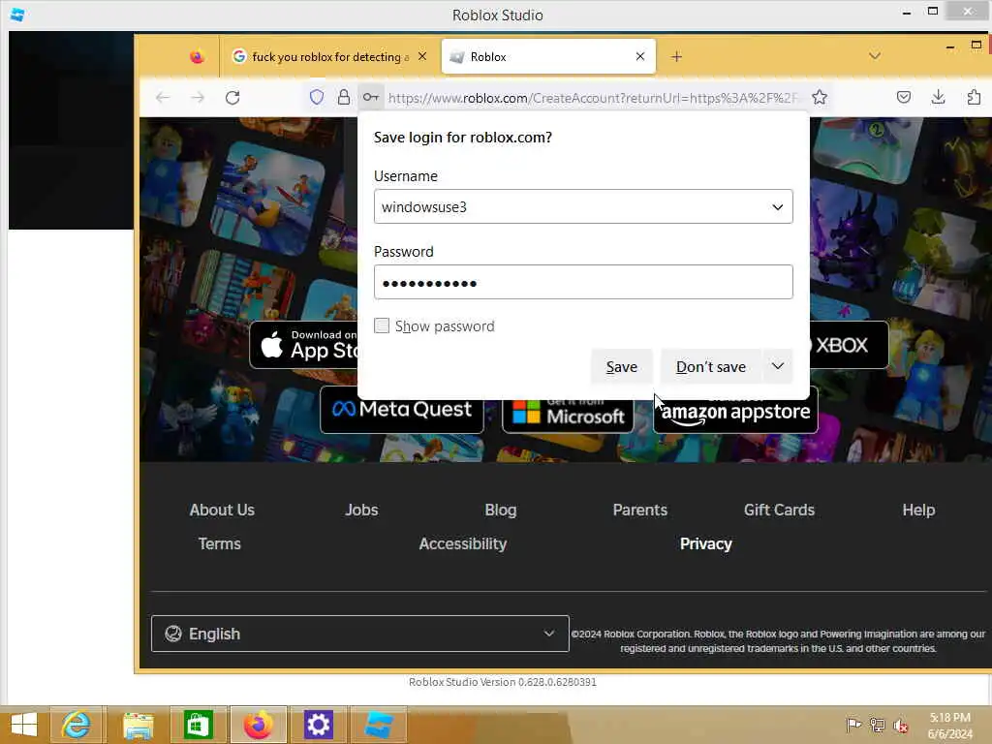Open the Jobs footer link
Image resolution: width=992 pixels, height=744 pixels.
(x=361, y=510)
